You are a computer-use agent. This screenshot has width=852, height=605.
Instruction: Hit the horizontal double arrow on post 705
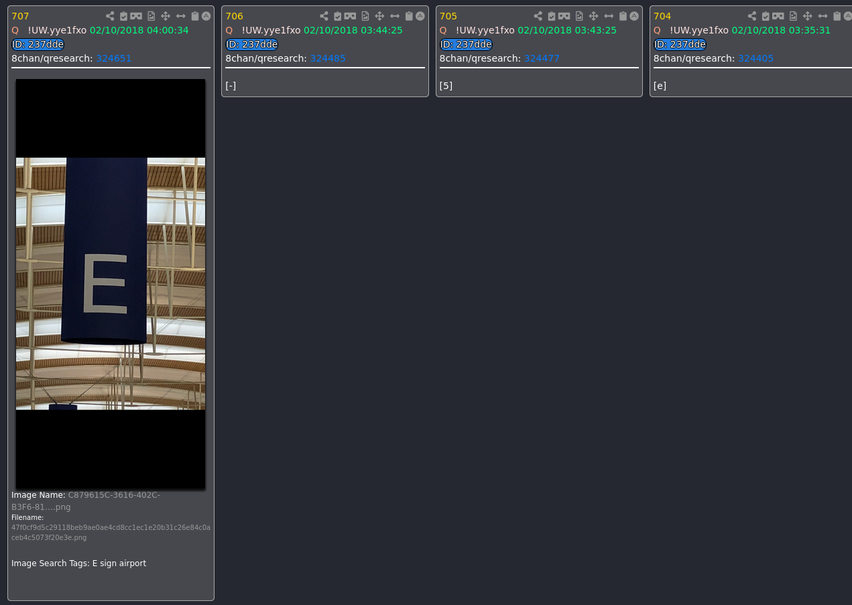tap(608, 16)
